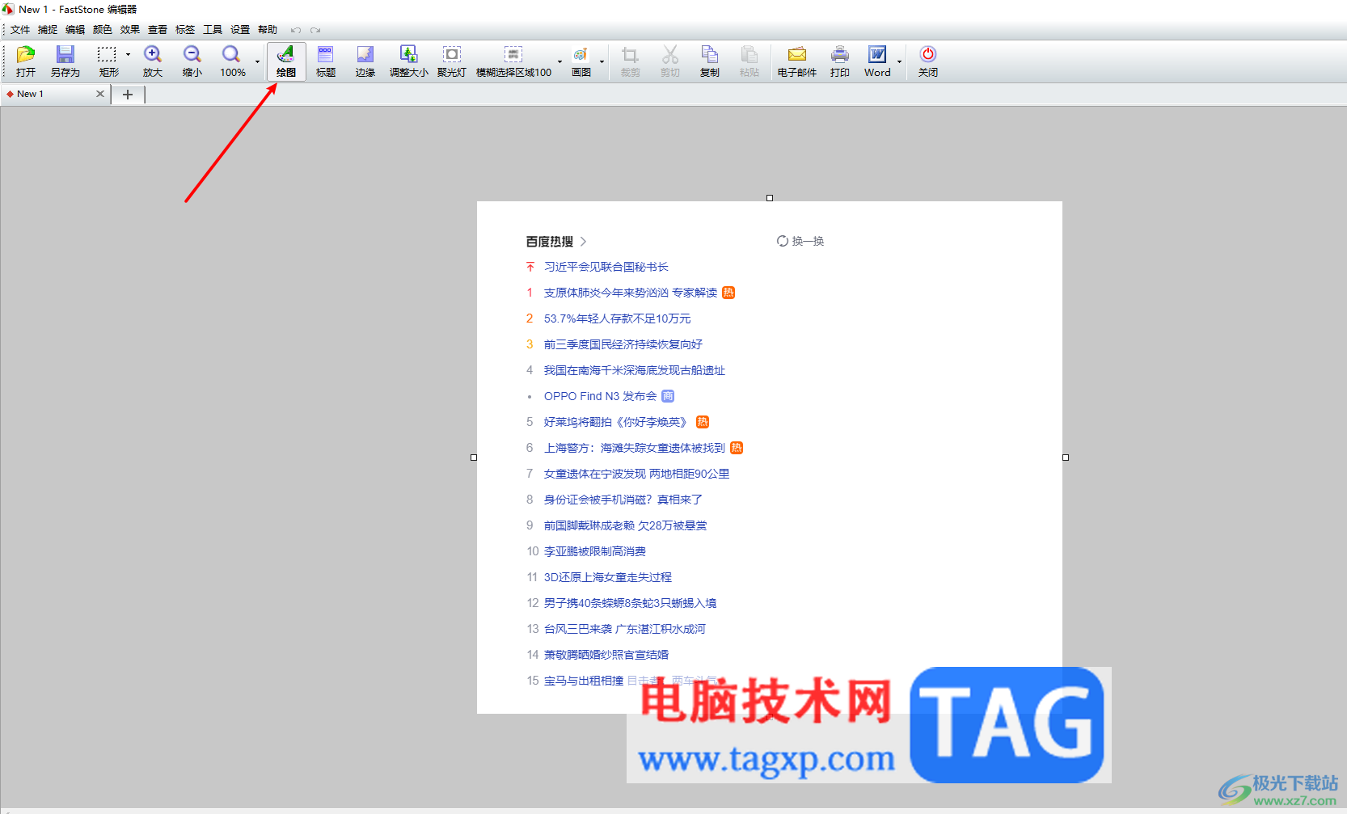Click the right-middle handle of the image
1347x814 pixels.
click(1066, 458)
